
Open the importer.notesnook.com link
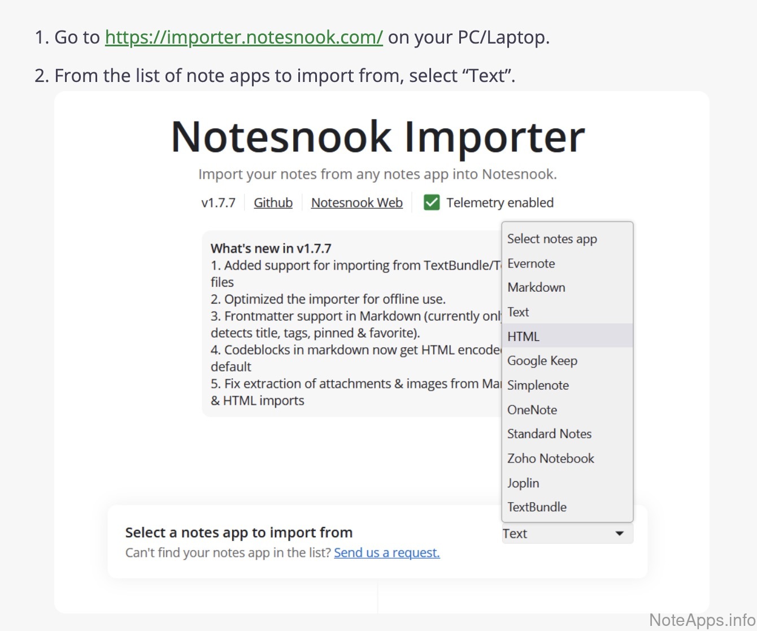(243, 37)
